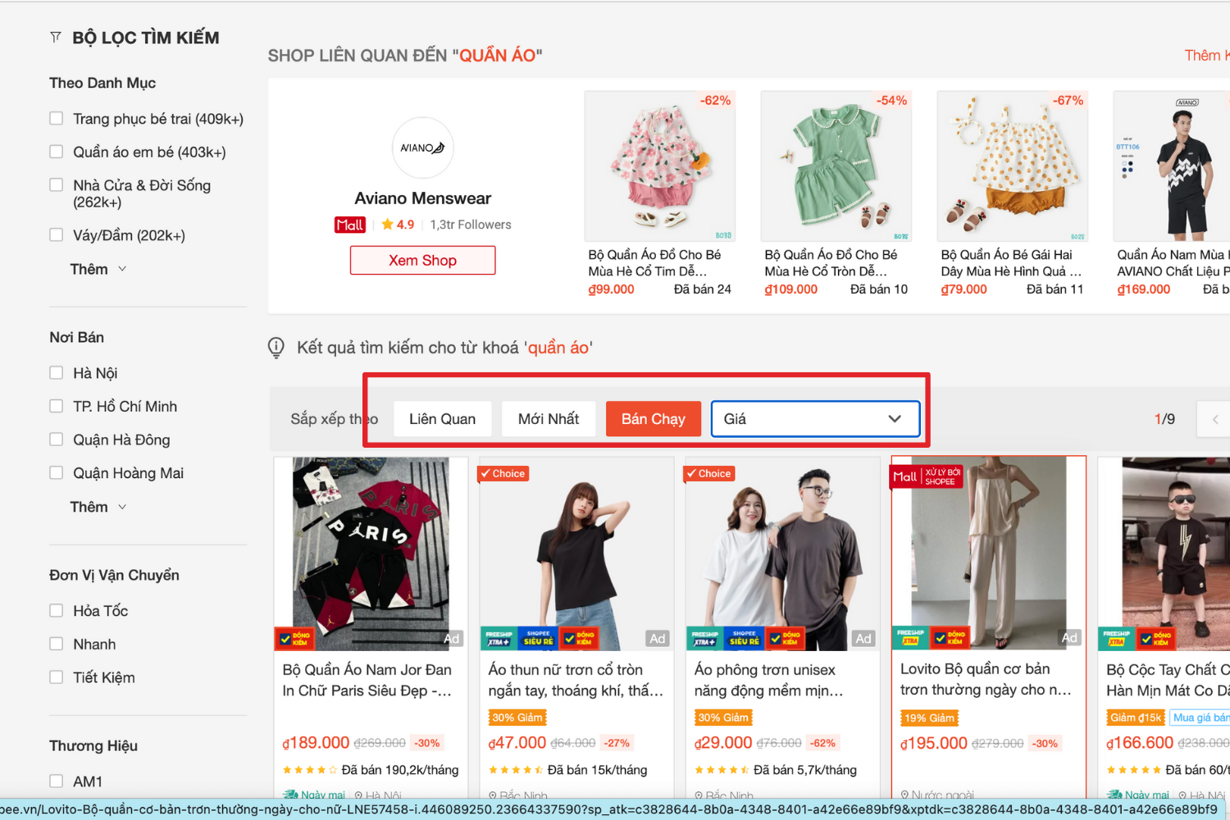Enable the Quần áo em bé category checkbox

(x=57, y=152)
